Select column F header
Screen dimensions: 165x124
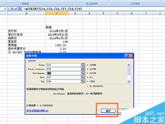[x=103, y=14]
